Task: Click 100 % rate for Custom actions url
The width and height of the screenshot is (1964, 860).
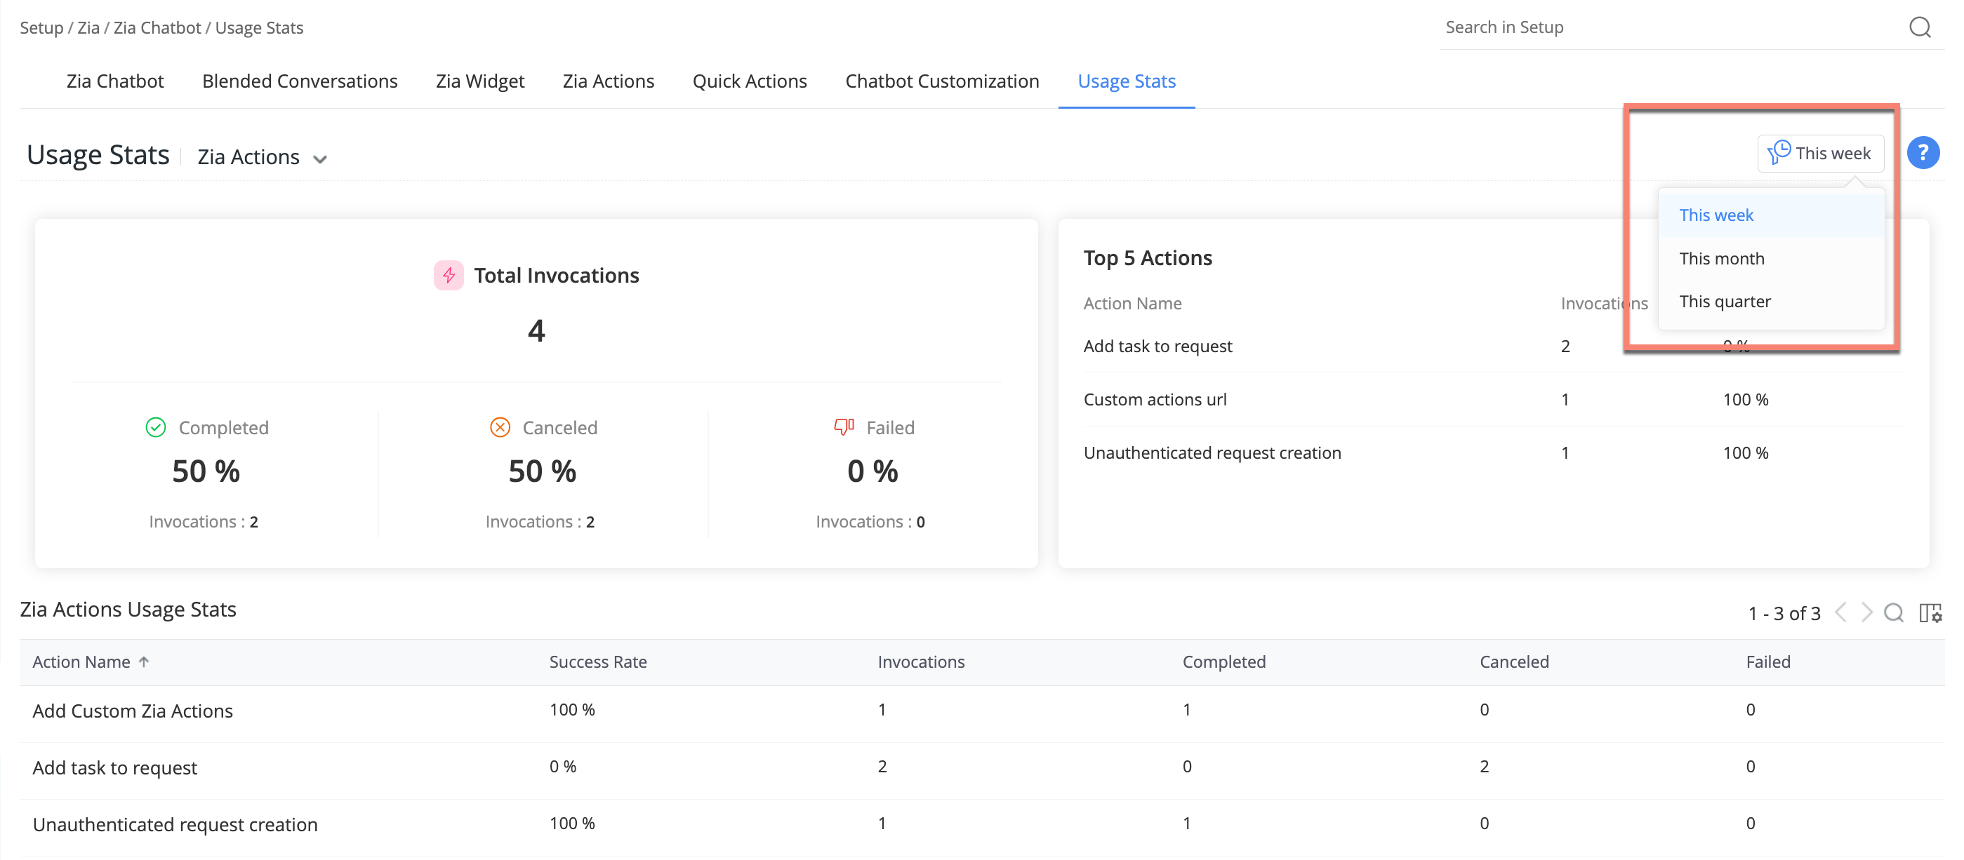Action: pyautogui.click(x=1745, y=399)
